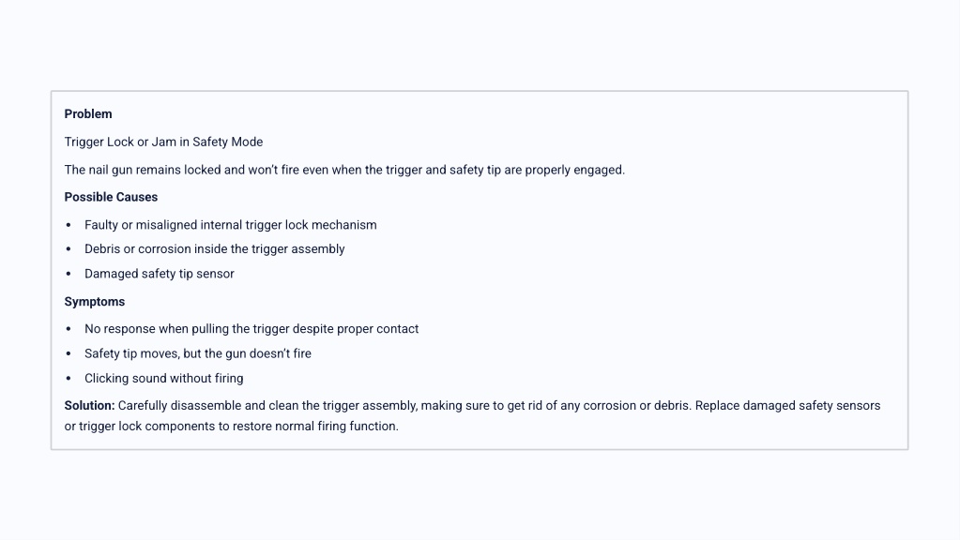Image resolution: width=960 pixels, height=540 pixels.
Task: Click the bullet dot before 'Safety tip moves'
Action: tap(69, 353)
